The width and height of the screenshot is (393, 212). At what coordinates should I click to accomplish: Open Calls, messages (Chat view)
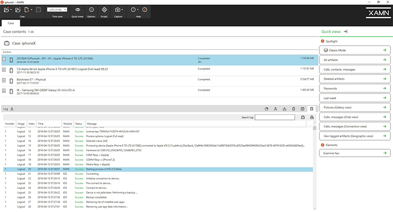(x=355, y=117)
